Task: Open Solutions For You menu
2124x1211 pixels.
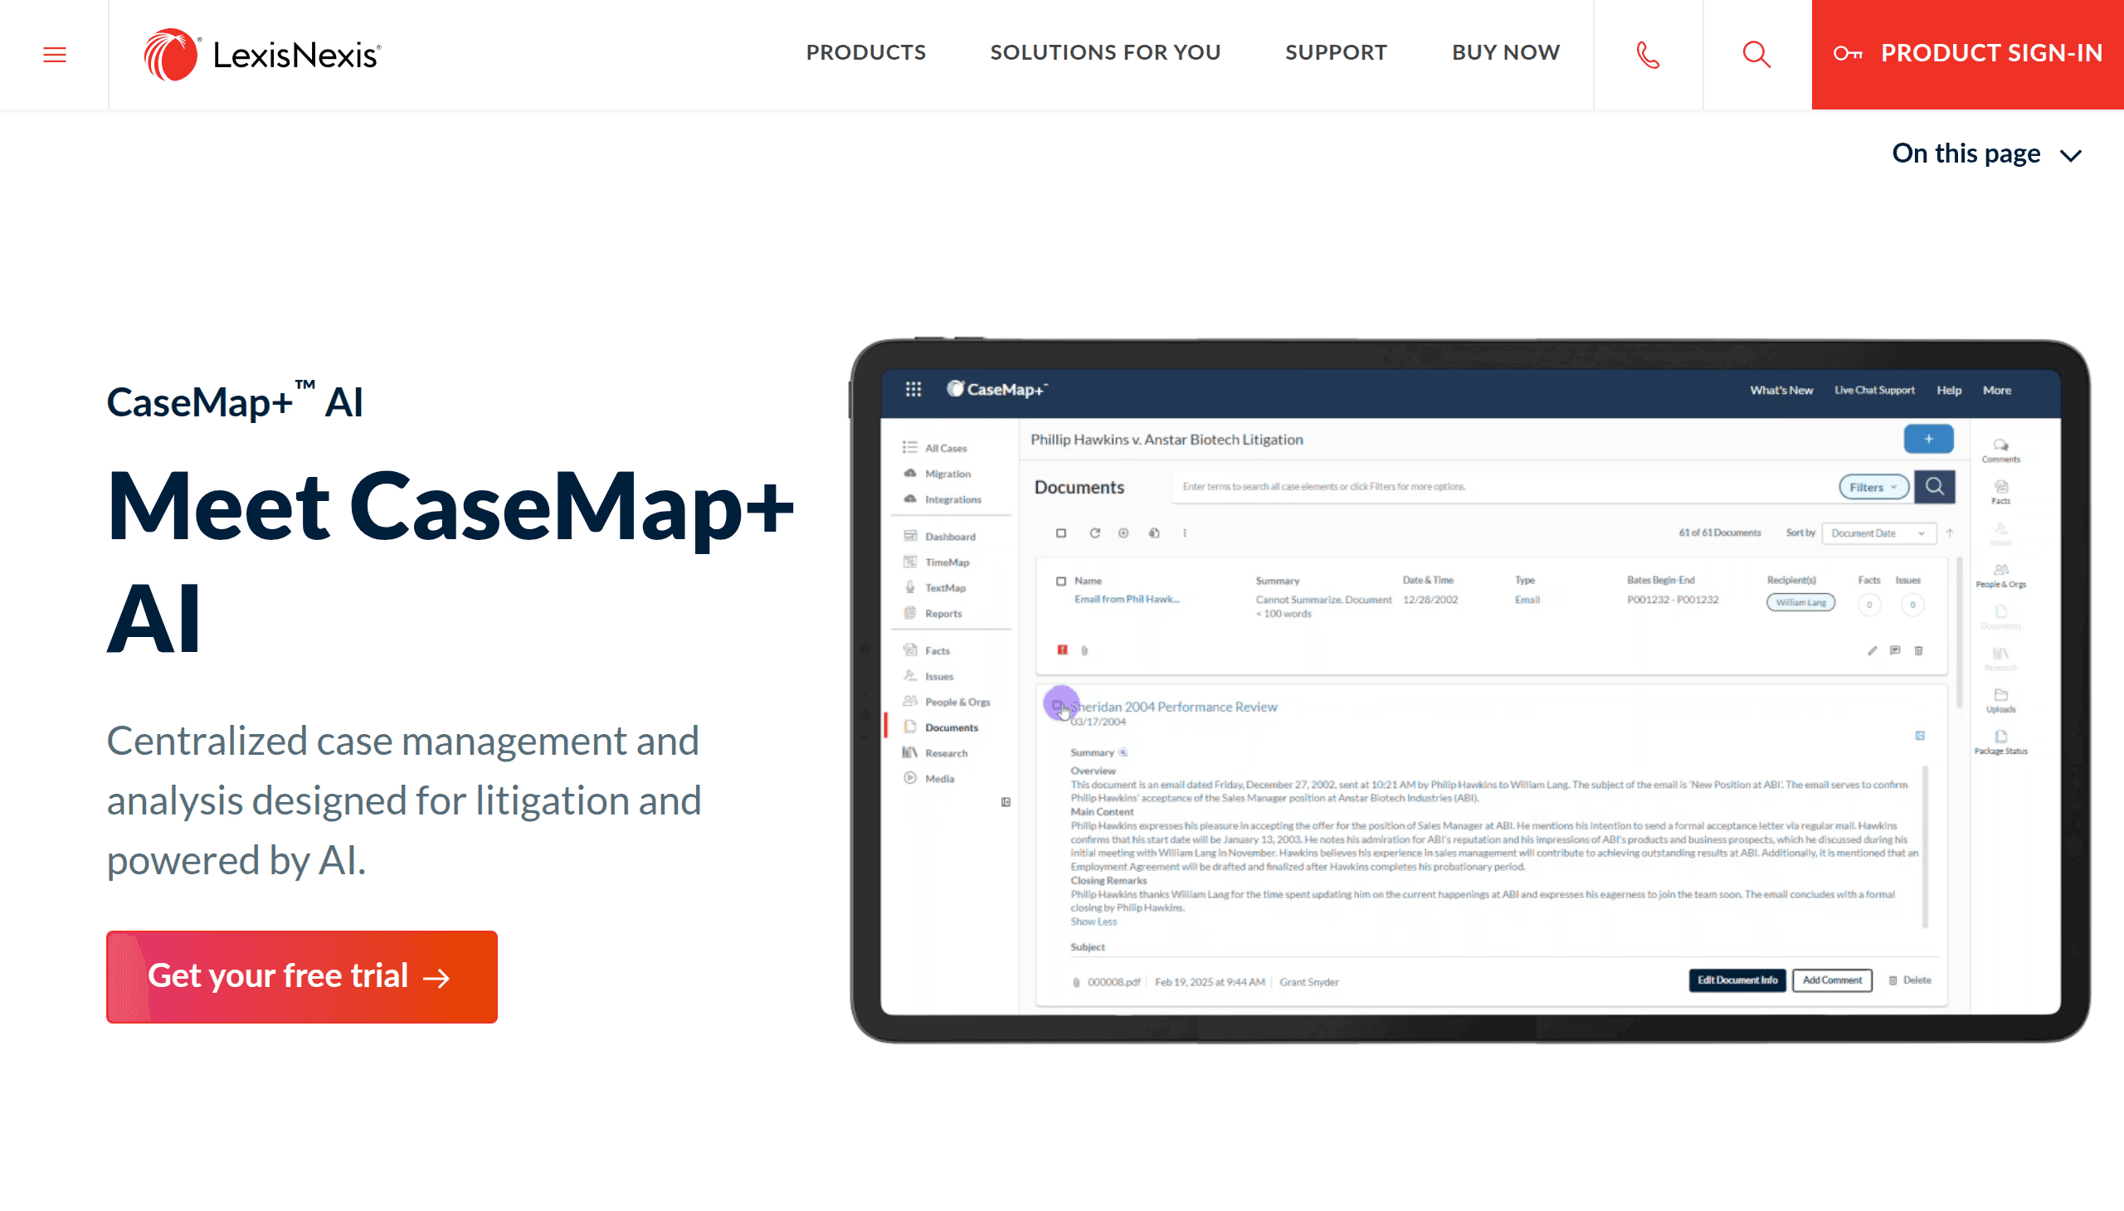Action: pyautogui.click(x=1105, y=52)
